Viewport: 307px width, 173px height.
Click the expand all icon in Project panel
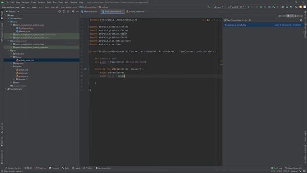click(x=64, y=12)
